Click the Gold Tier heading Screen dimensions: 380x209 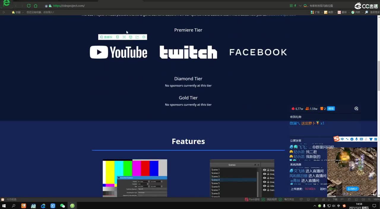188,98
